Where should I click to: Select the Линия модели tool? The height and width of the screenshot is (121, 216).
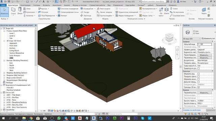(104, 12)
